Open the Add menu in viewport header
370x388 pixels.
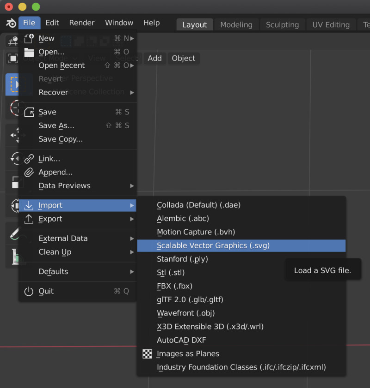coord(155,59)
